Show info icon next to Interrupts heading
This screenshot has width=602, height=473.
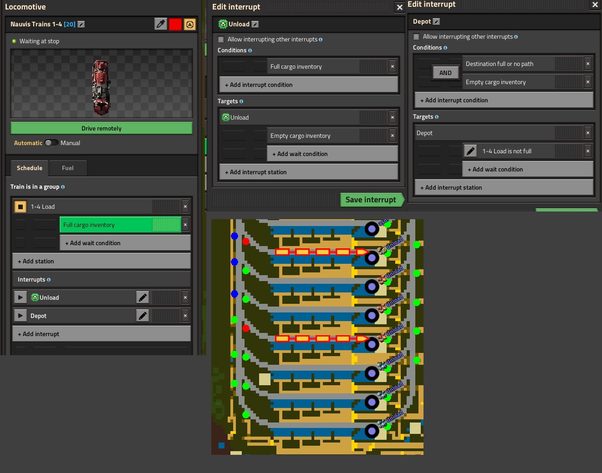coord(49,280)
